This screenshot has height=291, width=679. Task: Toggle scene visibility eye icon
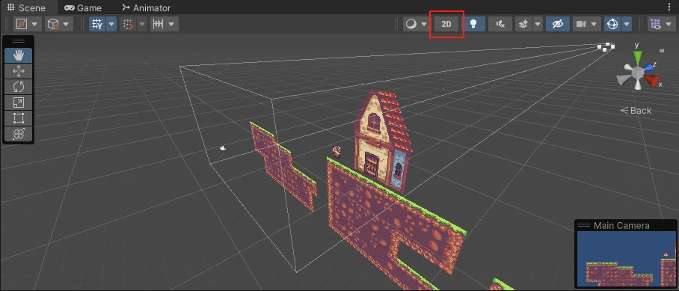(x=558, y=24)
